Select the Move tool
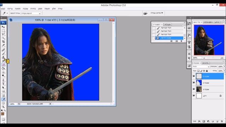The image size is (226, 127). click(3, 27)
